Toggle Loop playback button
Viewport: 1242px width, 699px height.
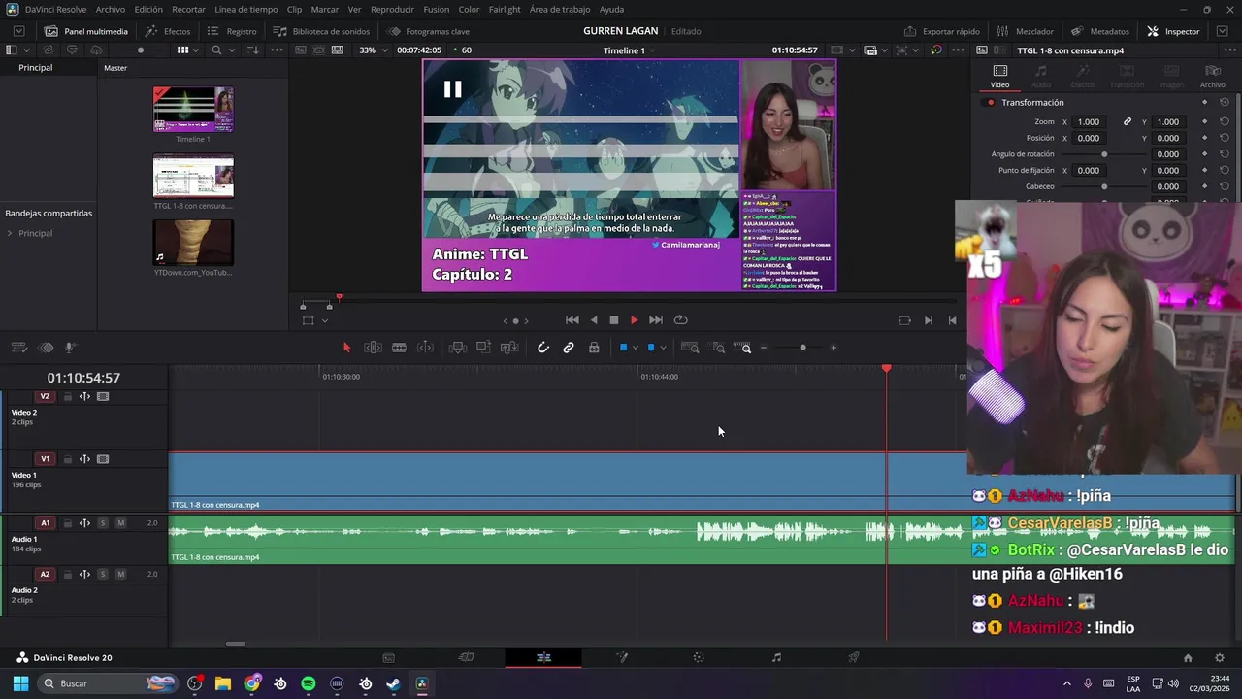point(681,320)
